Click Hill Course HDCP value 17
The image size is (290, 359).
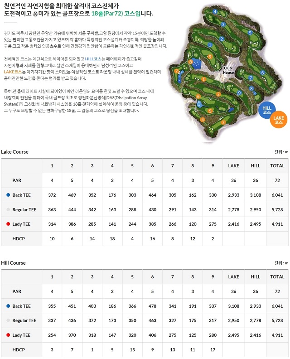click(213, 349)
